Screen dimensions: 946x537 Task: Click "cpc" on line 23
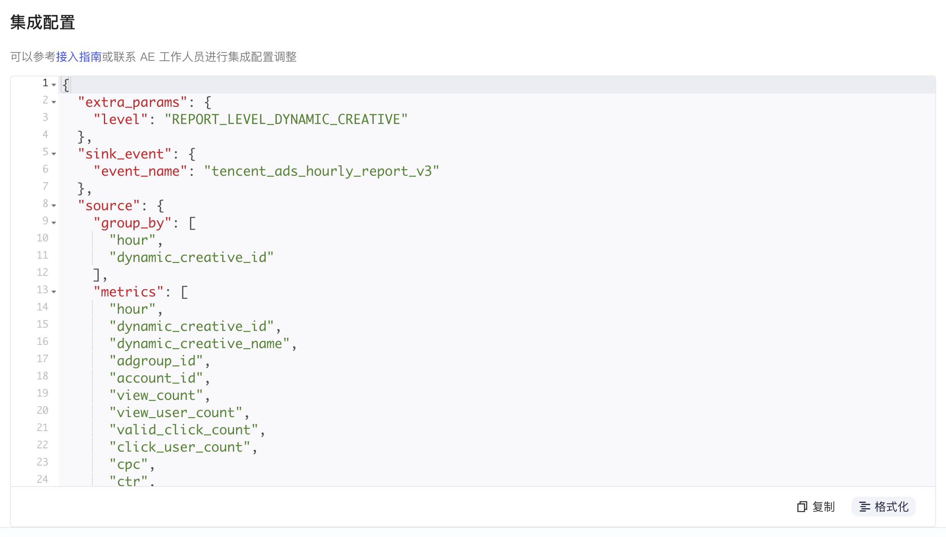click(129, 464)
